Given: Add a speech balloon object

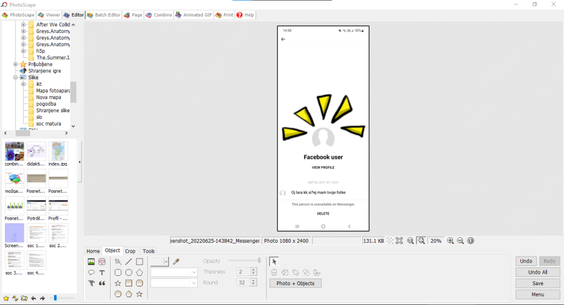Looking at the screenshot, I should [x=91, y=273].
